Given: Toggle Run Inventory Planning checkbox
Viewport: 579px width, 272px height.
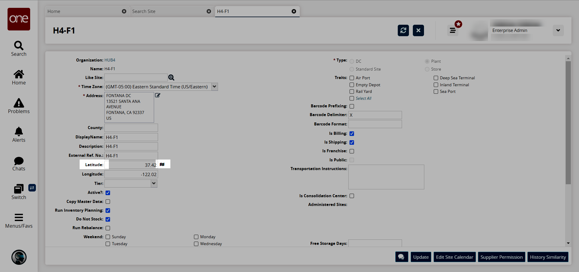Looking at the screenshot, I should coord(108,210).
